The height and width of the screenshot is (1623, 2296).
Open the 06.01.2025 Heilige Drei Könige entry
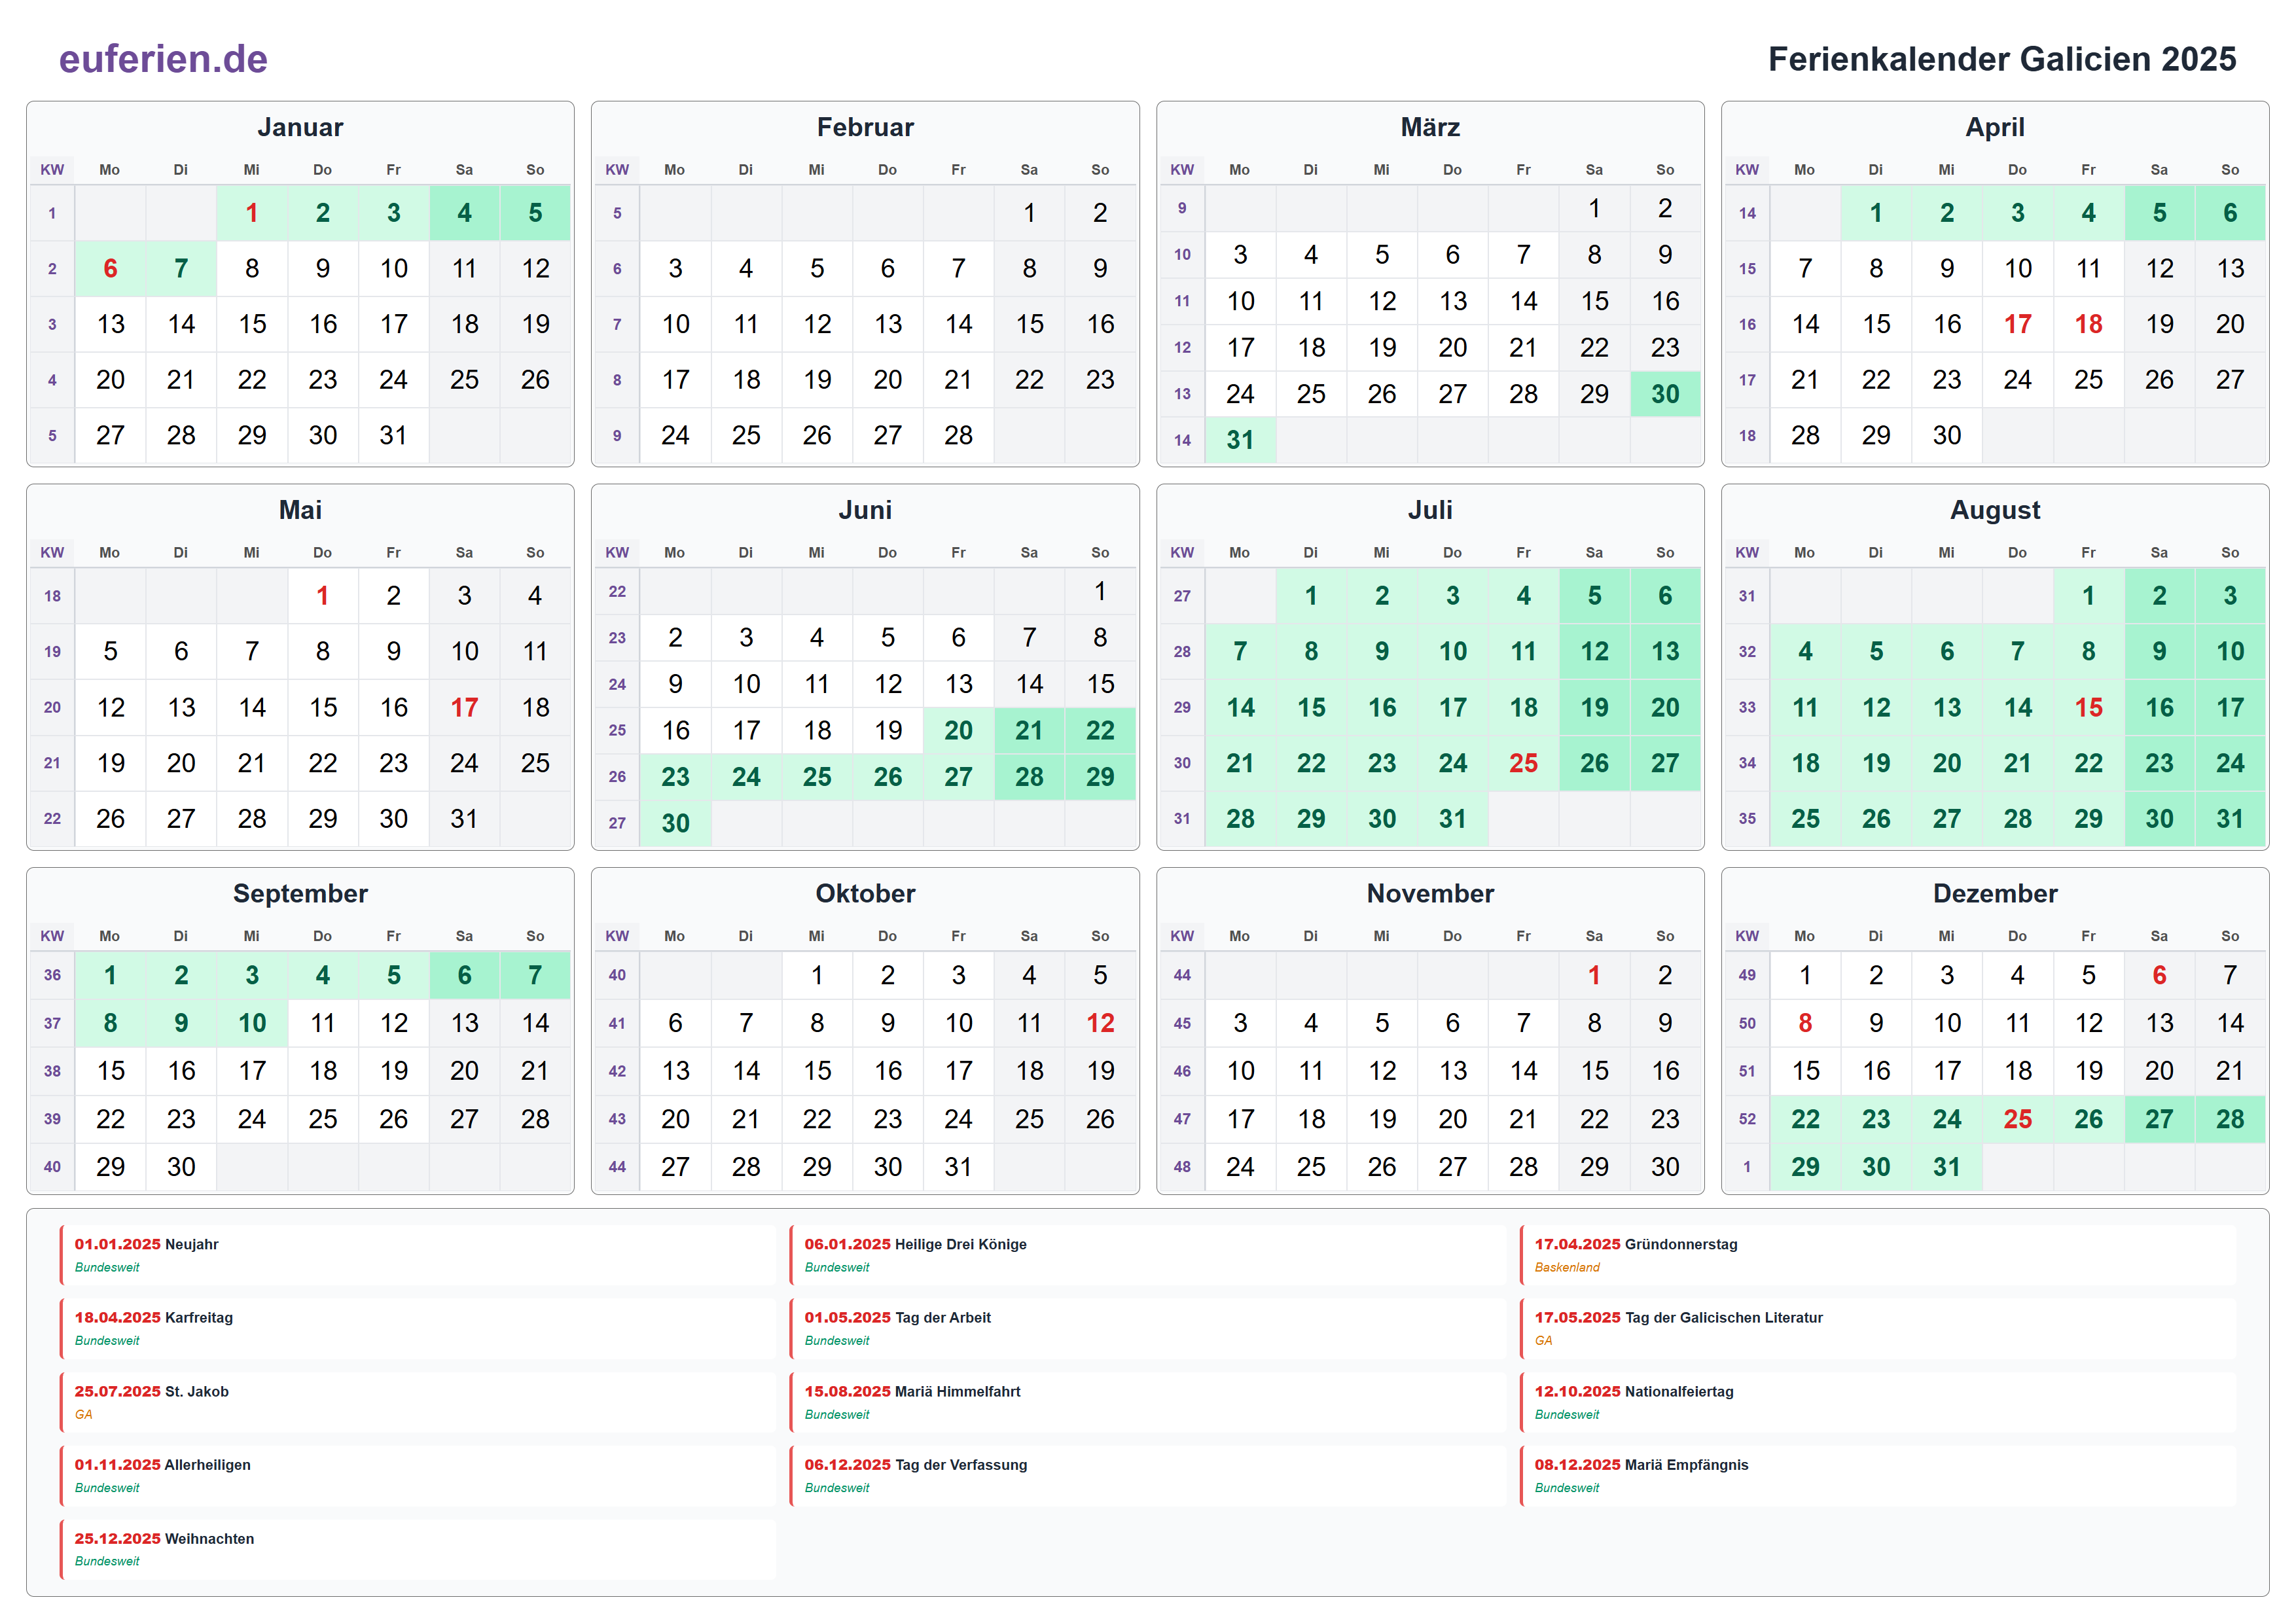(x=1148, y=1255)
